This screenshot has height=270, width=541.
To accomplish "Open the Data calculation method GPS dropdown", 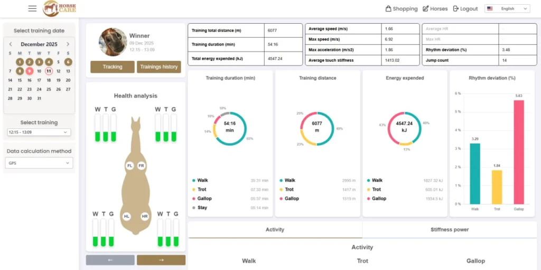I will click(x=39, y=164).
